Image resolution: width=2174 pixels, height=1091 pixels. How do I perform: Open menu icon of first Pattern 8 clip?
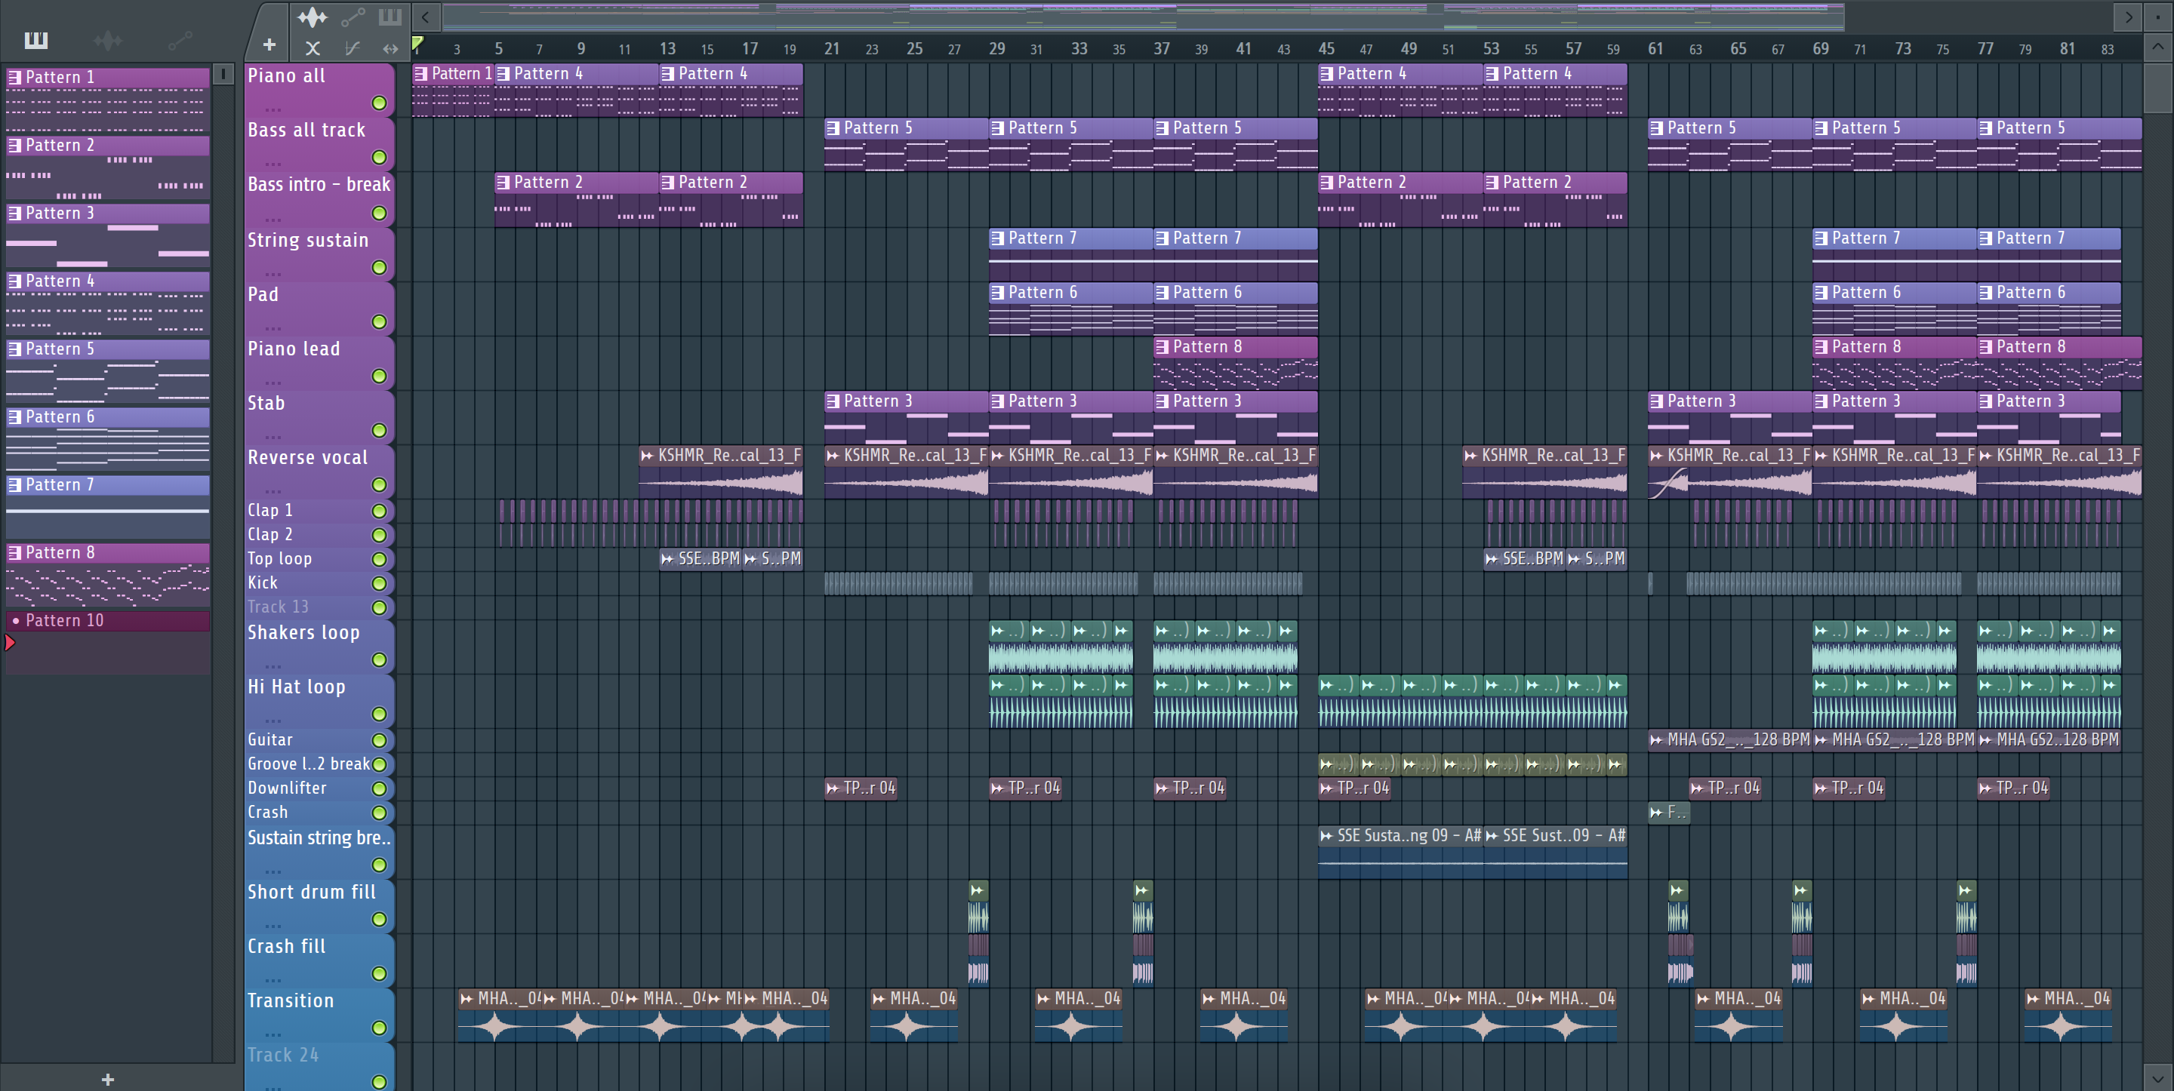pos(1161,347)
